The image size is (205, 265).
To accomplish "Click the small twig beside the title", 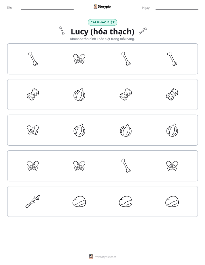I will 143,31.
